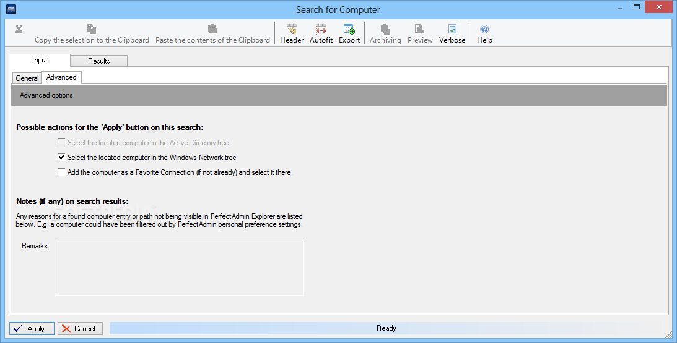Viewport: 677px width, 343px height.
Task: Click the Ready status progress bar
Action: click(x=386, y=328)
